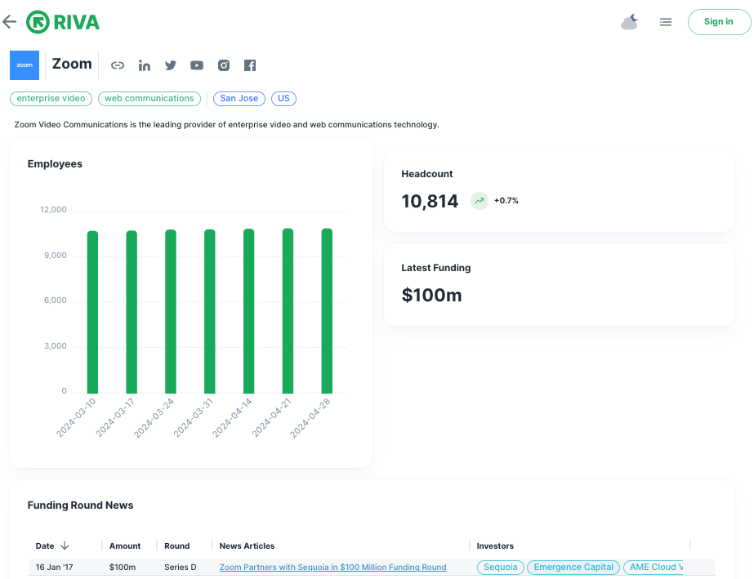Select the San Jose location tag
754x579 pixels.
239,99
